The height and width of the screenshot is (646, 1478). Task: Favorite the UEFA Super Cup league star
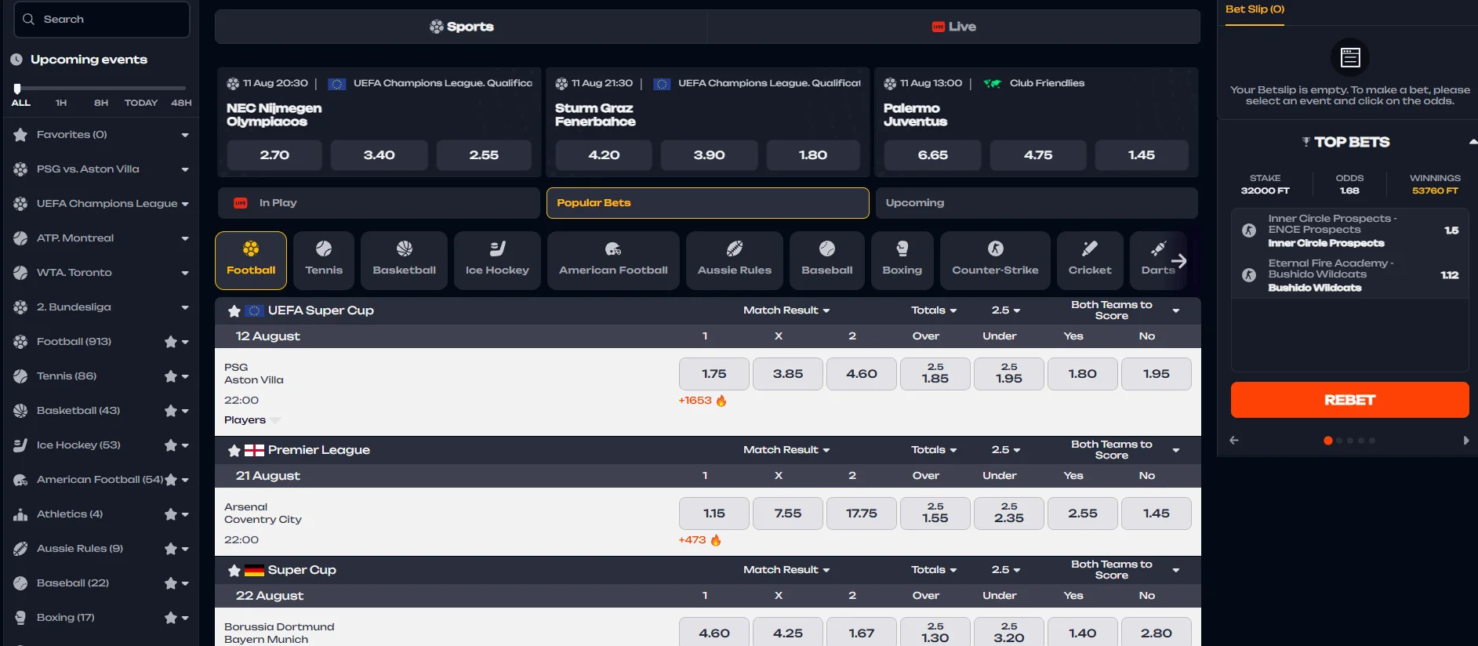point(234,311)
